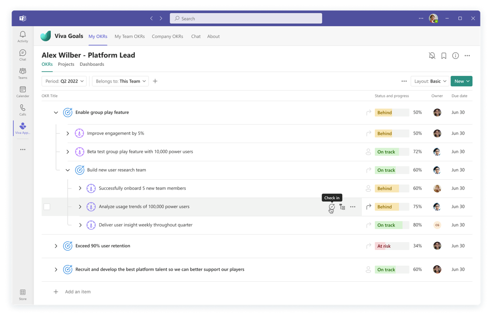Click Add an item at list bottom
Viewport: 492px width, 318px height.
tap(78, 292)
